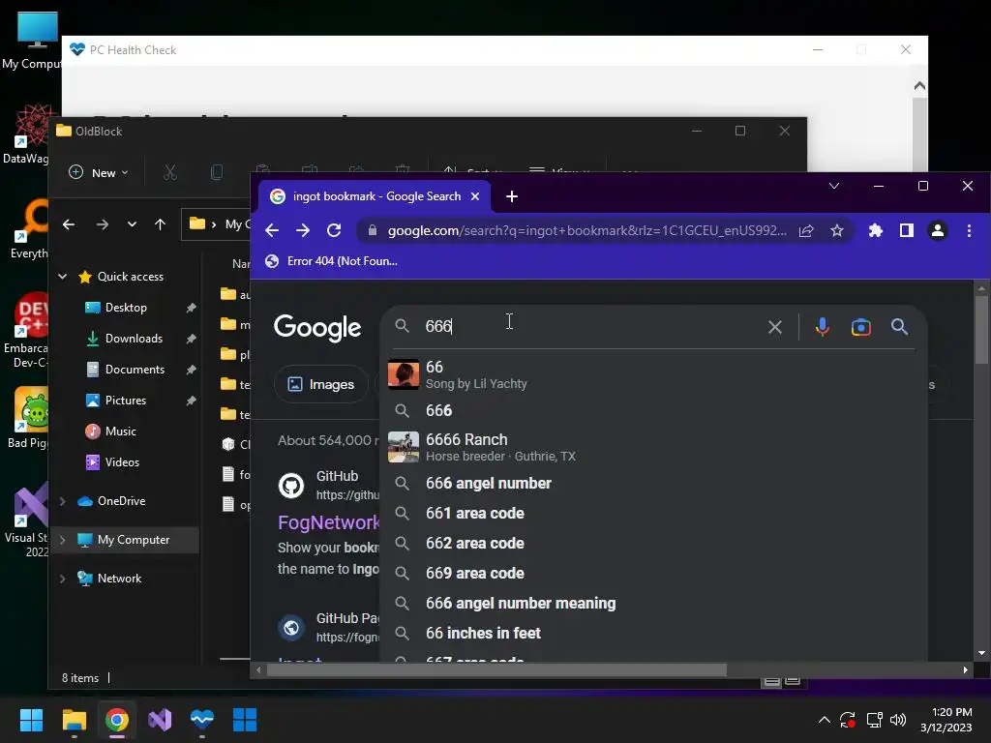Bookmark this tab with the star icon
This screenshot has width=991, height=743.
837,230
